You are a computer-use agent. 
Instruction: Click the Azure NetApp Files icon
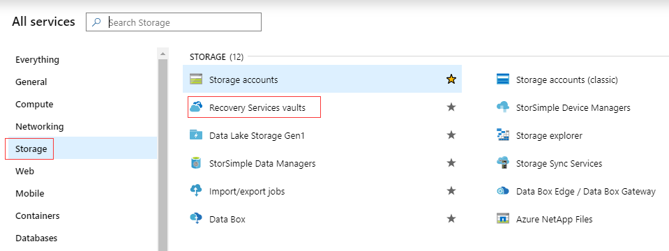click(x=503, y=219)
